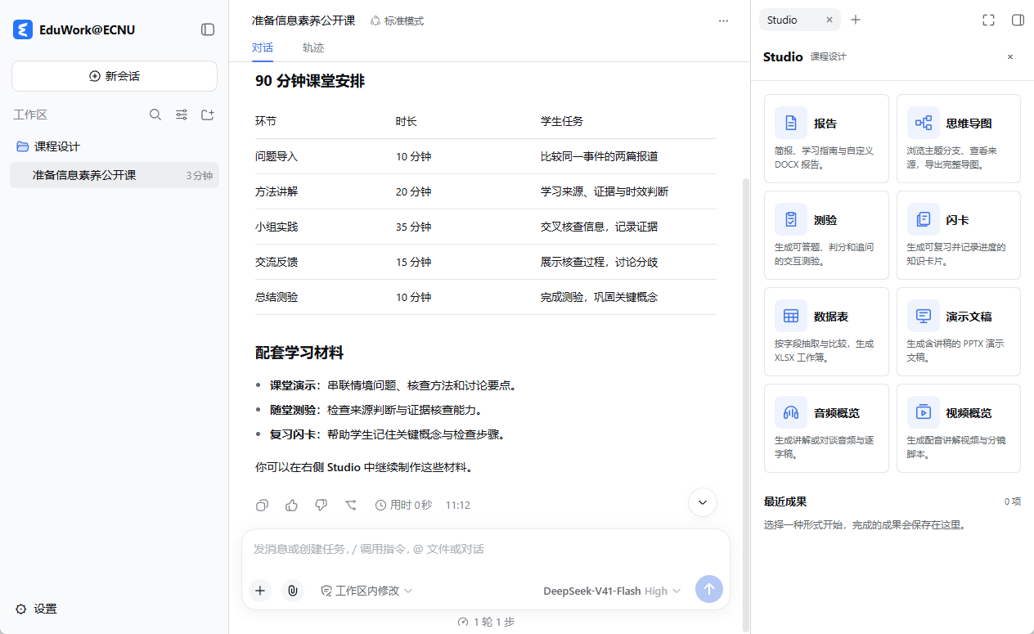Click the conversation vertical scrollbar

[744, 405]
